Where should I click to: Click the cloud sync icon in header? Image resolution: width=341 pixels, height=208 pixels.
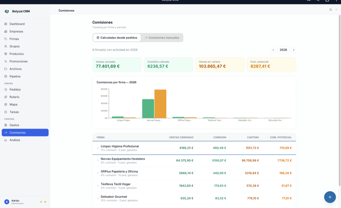coord(336,9)
